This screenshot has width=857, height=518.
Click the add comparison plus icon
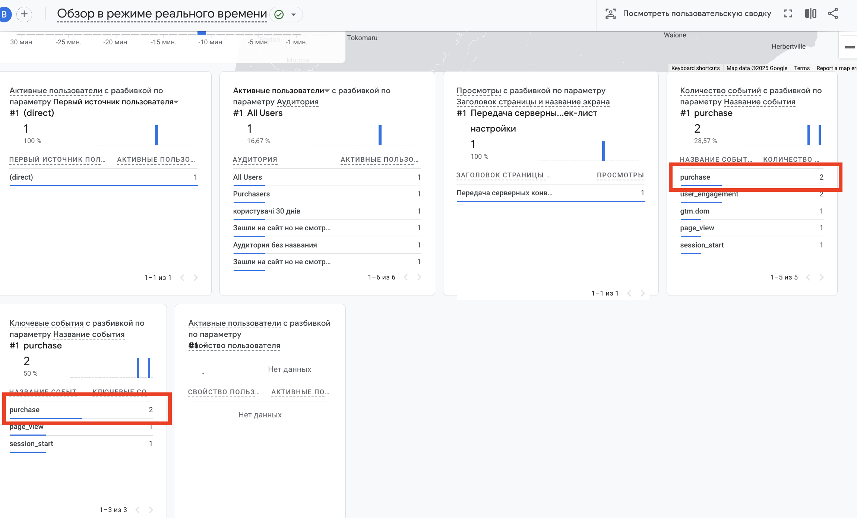(24, 14)
